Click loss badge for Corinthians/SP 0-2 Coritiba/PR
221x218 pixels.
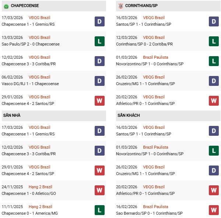coord(214,41)
